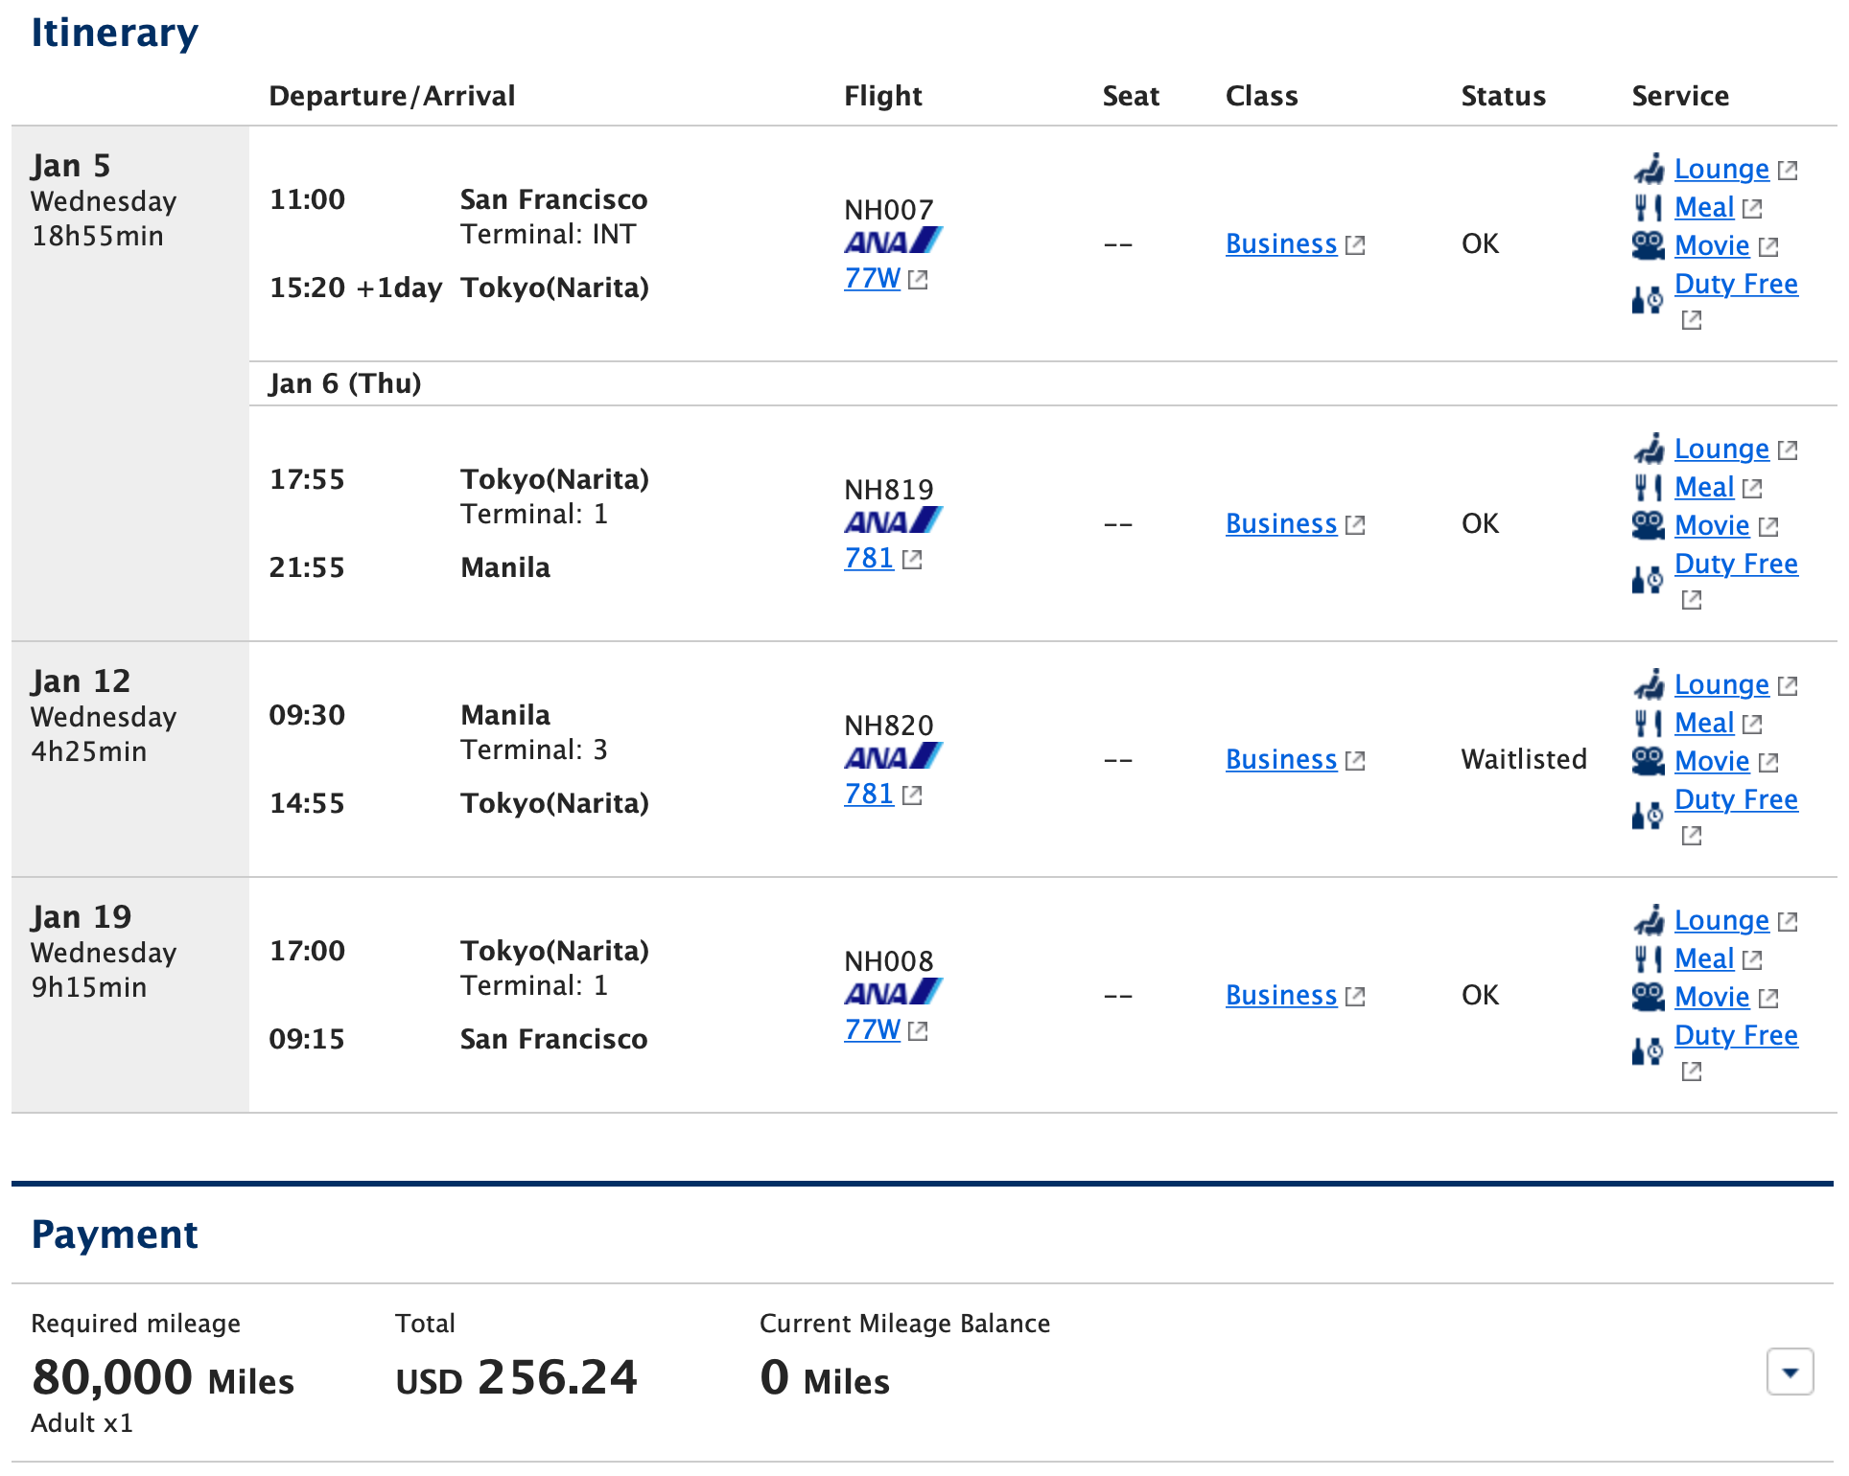Click the Movie icon on the NH820 segment
Viewport: 1849px width, 1476px height.
(1647, 761)
